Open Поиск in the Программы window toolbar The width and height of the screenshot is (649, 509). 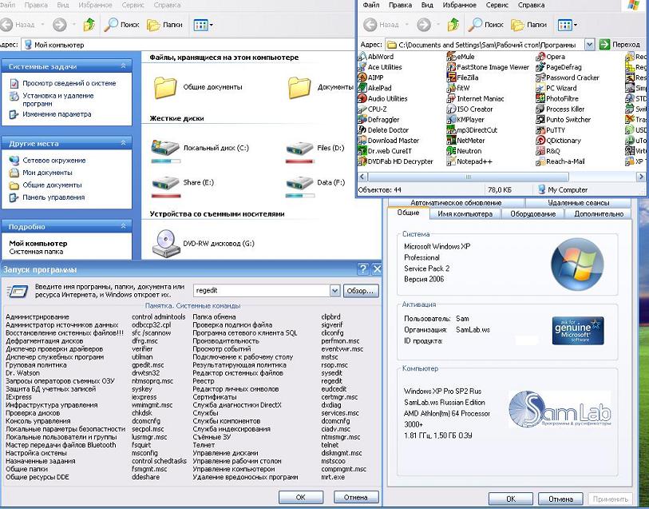[486, 25]
